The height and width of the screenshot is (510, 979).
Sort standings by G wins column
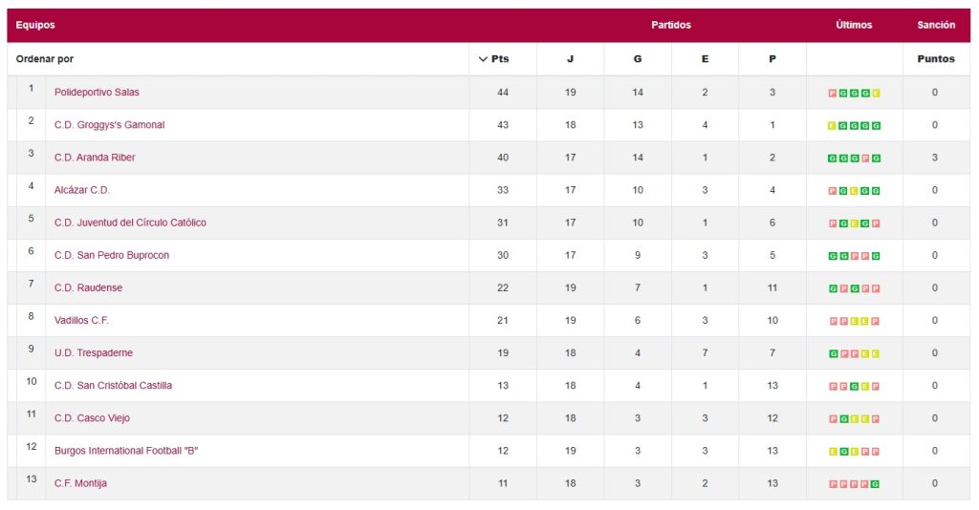tap(638, 59)
